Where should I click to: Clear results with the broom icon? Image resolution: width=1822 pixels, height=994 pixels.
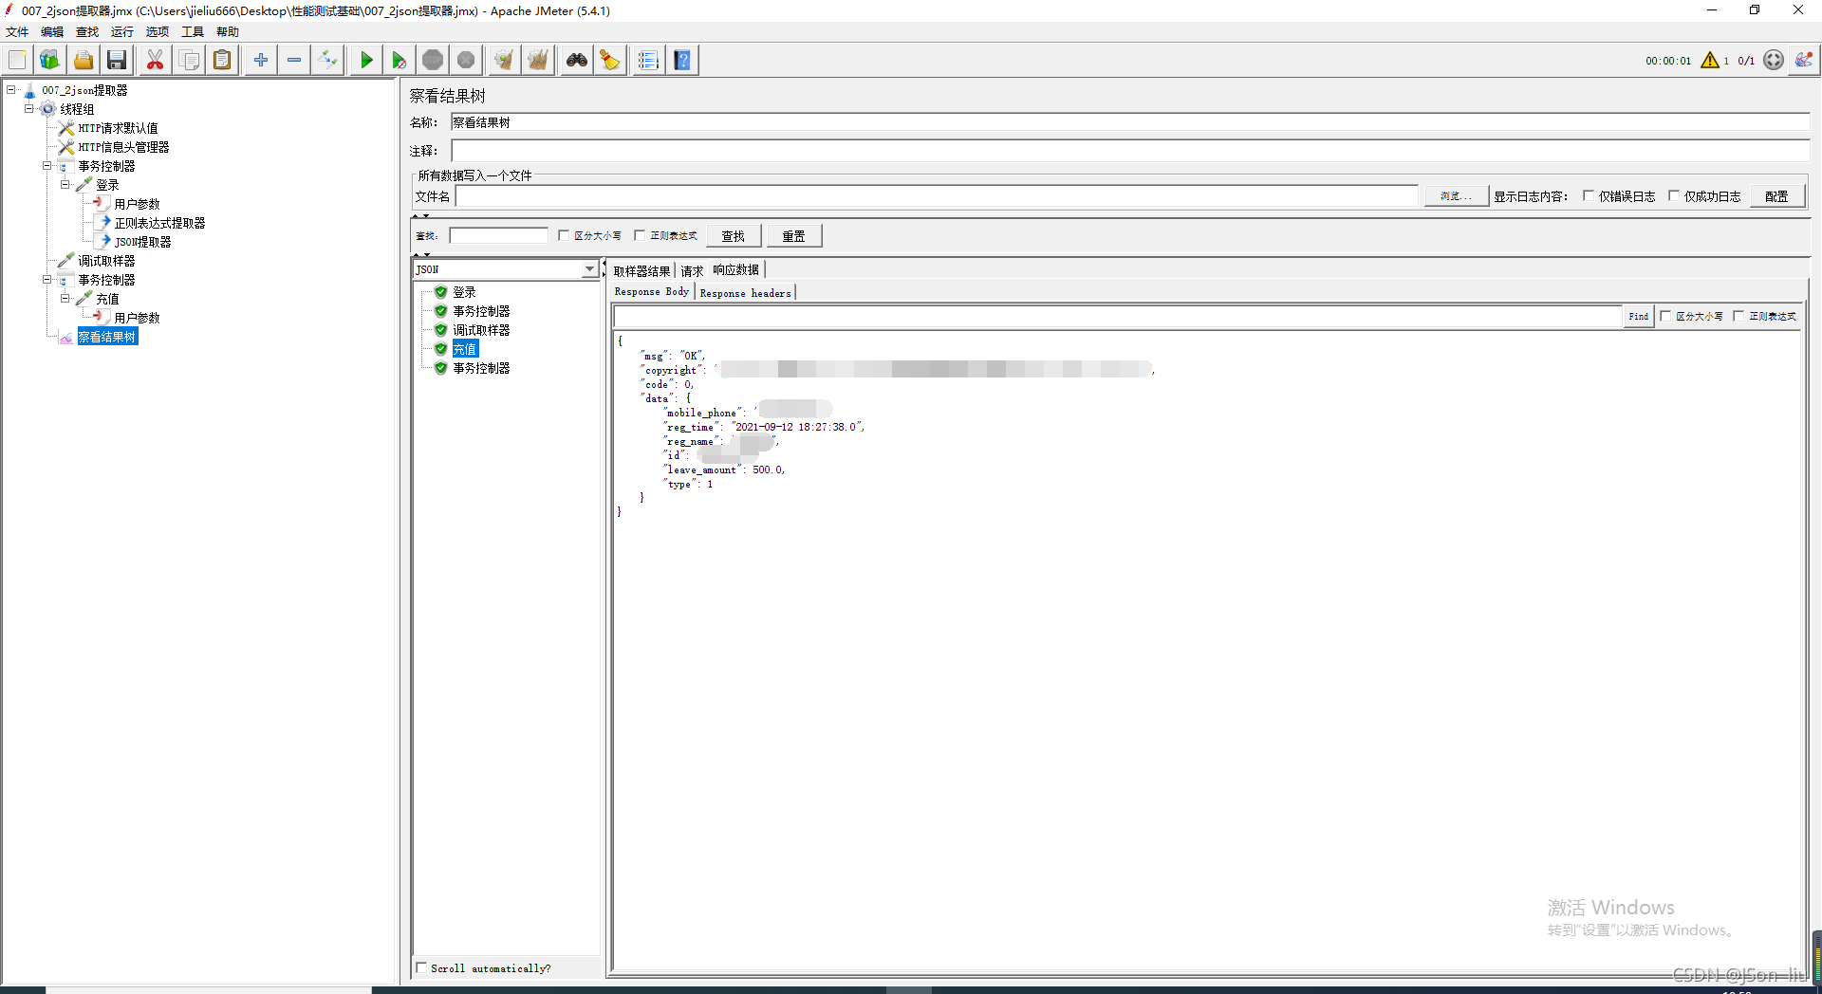coord(504,60)
